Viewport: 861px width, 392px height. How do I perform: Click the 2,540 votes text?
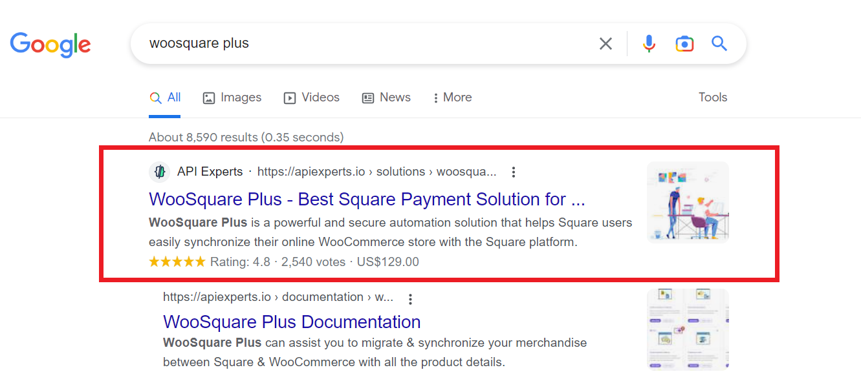[314, 262]
